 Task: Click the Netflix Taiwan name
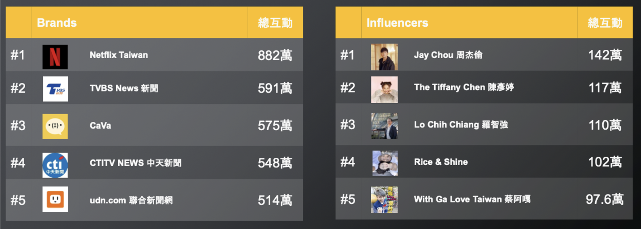(x=119, y=55)
